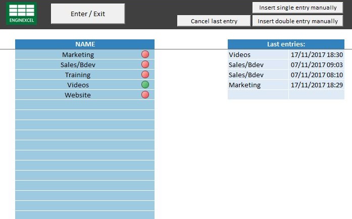Click the 17/11/2017 18:29 timestamp
Viewport: 352px width, 219px height.
(x=317, y=85)
